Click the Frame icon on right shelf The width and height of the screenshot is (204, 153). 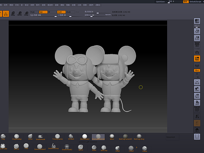197,82
